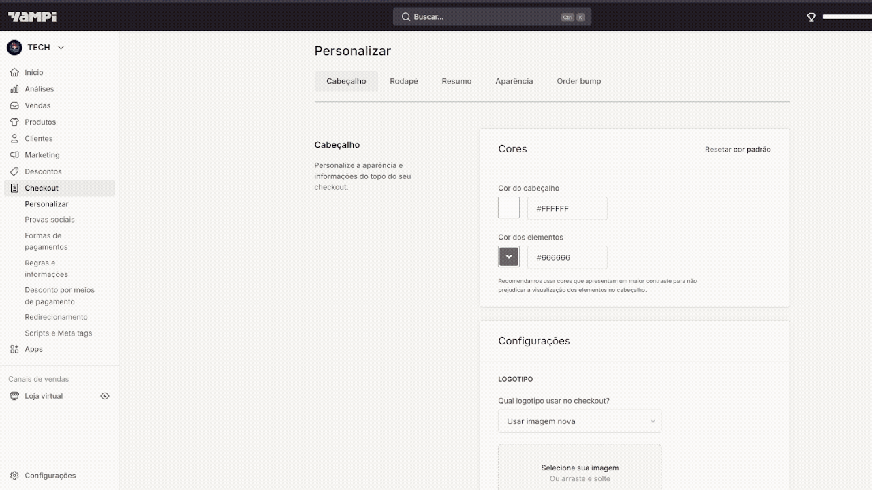Click the Produtos t-shirt icon
The image size is (872, 490).
(14, 122)
